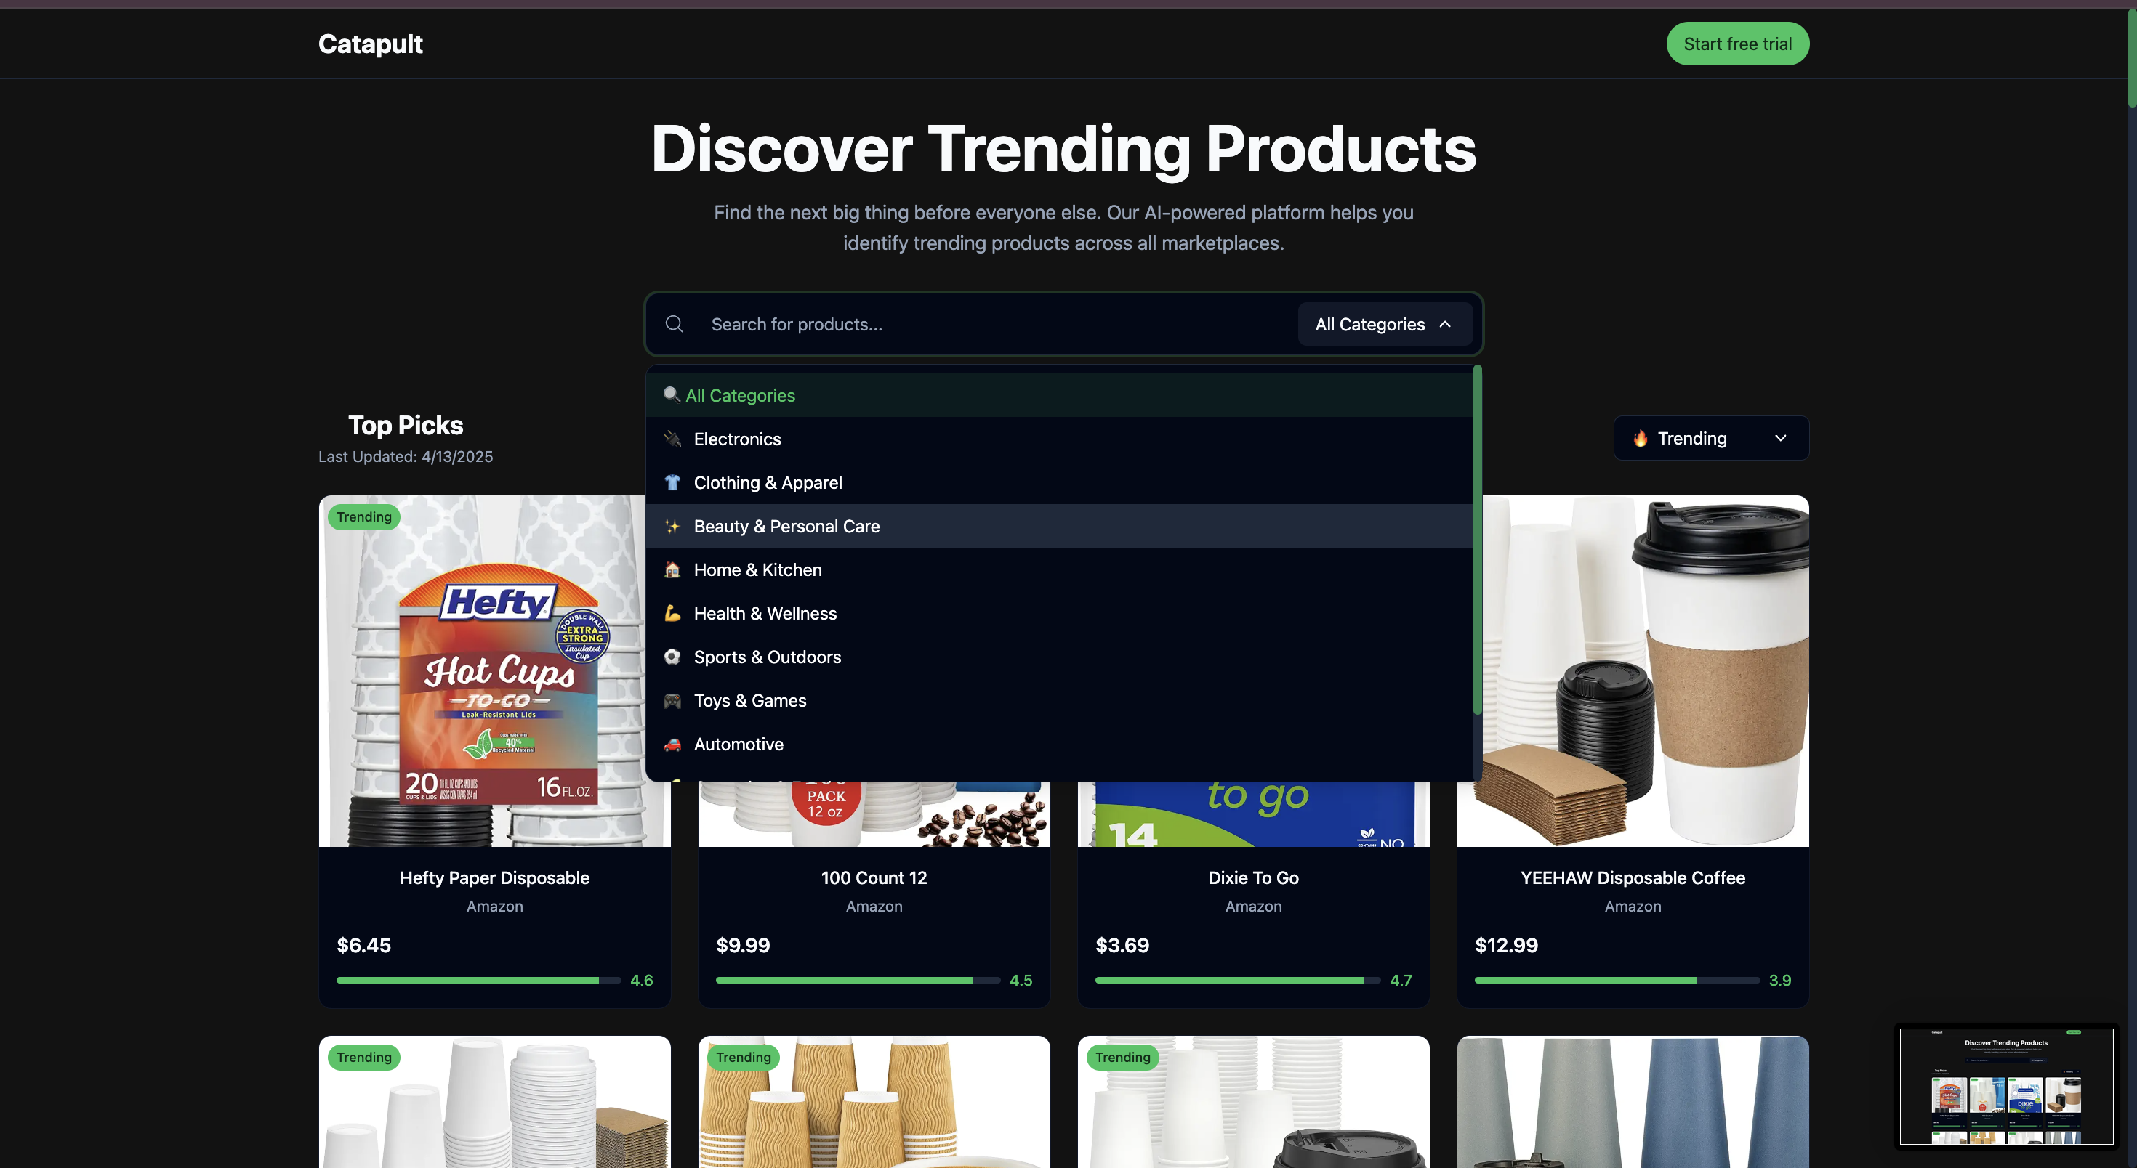Open the Trending sort dropdown
Screen dimensions: 2137x1168
[x=1709, y=438]
